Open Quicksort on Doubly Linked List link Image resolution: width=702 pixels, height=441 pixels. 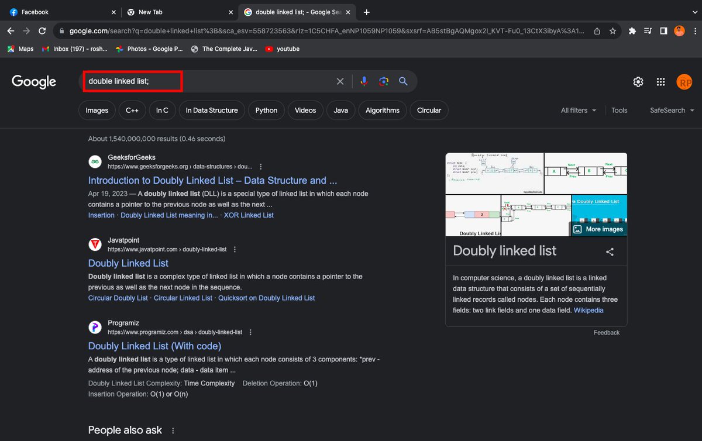coord(266,298)
